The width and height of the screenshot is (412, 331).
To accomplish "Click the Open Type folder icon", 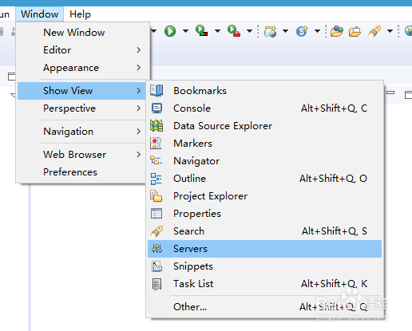I will (x=336, y=31).
